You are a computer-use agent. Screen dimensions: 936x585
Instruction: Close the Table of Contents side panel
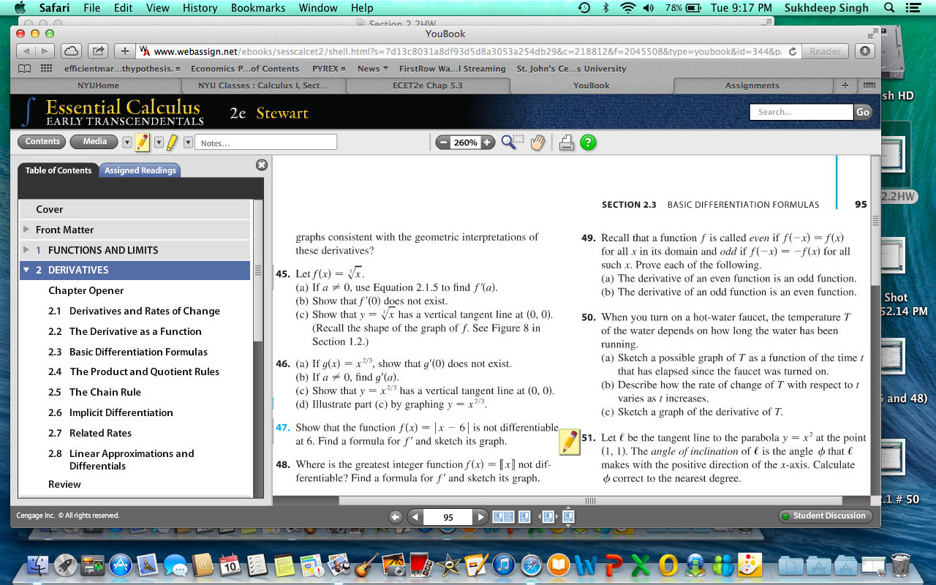pyautogui.click(x=261, y=165)
